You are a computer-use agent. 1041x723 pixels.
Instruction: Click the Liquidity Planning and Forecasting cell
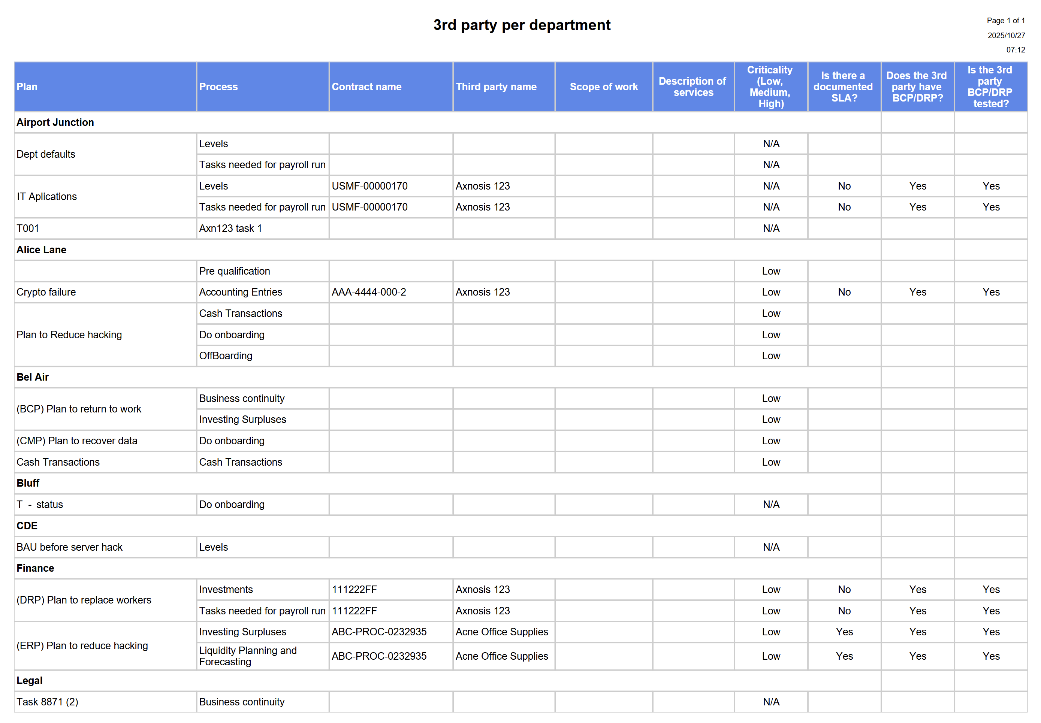[247, 656]
